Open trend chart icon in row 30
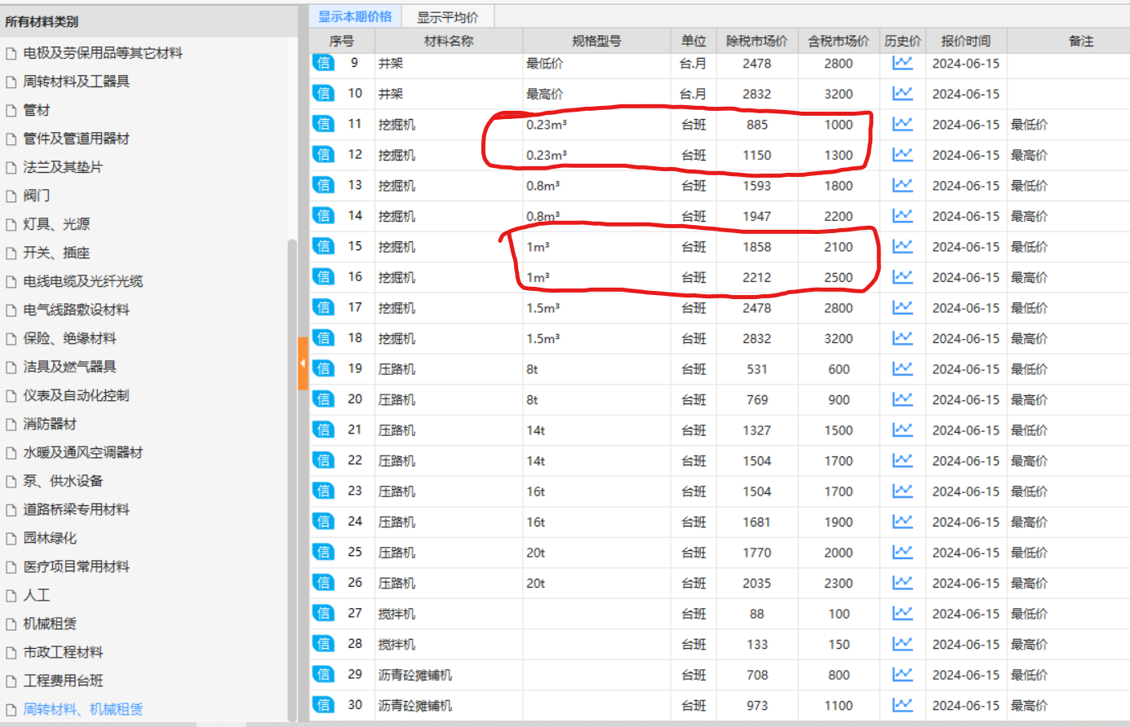This screenshot has width=1130, height=727. pos(902,705)
